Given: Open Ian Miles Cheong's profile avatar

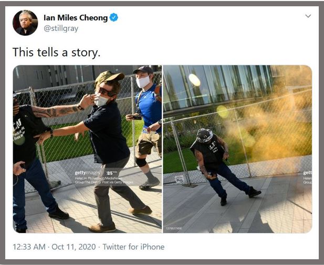Looking at the screenshot, I should click(25, 23).
